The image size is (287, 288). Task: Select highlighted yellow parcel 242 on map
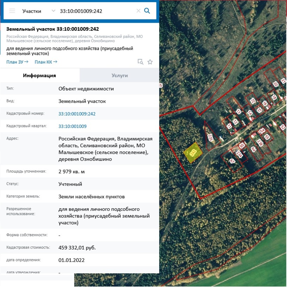tap(193, 153)
